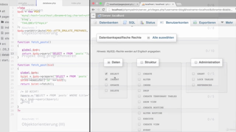The width and height of the screenshot is (236, 132).
Task: Open the Exportieren tab
Action: click(x=204, y=23)
